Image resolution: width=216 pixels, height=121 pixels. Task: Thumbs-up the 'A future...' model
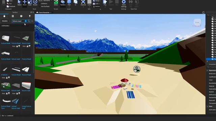[x=6, y=78]
